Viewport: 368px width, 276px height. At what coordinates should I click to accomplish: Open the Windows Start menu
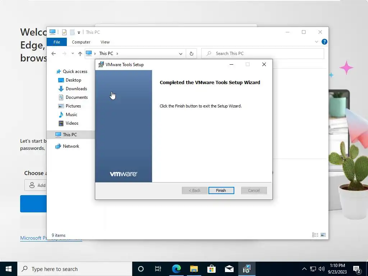(9, 269)
